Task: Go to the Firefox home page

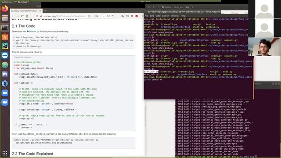Action: click(x=27, y=16)
